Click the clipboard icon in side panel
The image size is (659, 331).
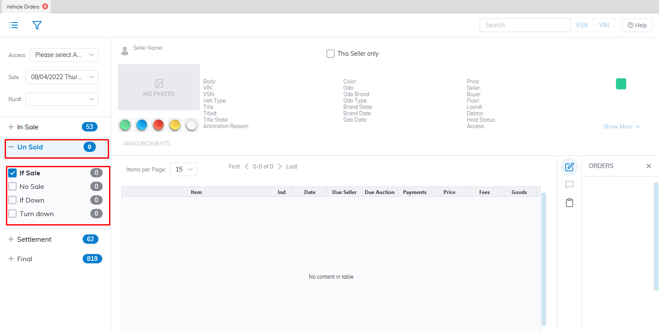[569, 203]
